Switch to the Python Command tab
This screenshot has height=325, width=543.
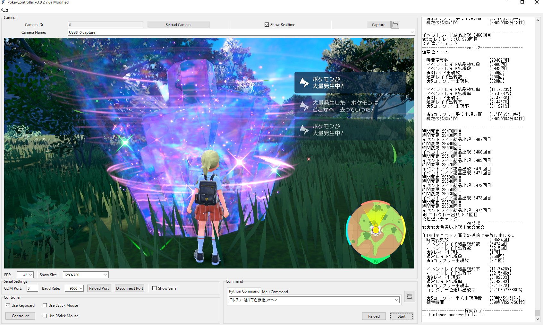point(244,291)
